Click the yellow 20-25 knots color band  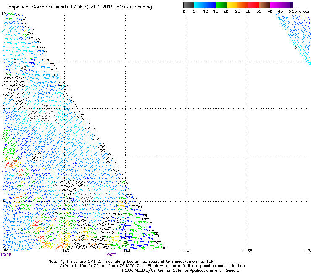pyautogui.click(x=232, y=5)
